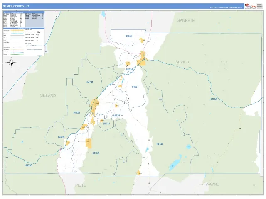Click the 'SEVIER COUNTY, UT' title

pos(16,6)
